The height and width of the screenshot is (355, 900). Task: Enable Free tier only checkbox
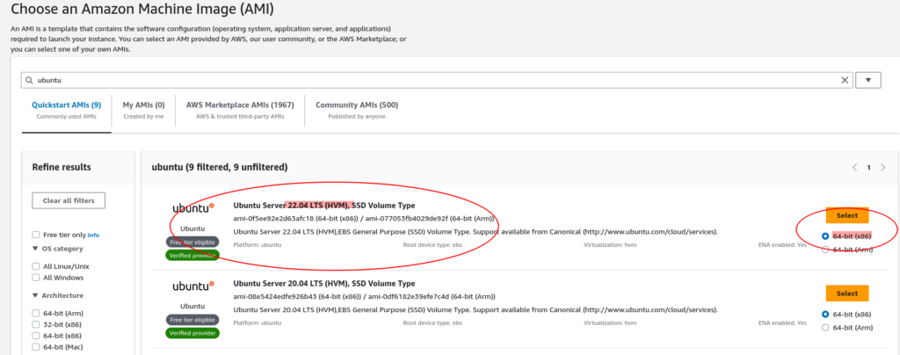point(36,235)
